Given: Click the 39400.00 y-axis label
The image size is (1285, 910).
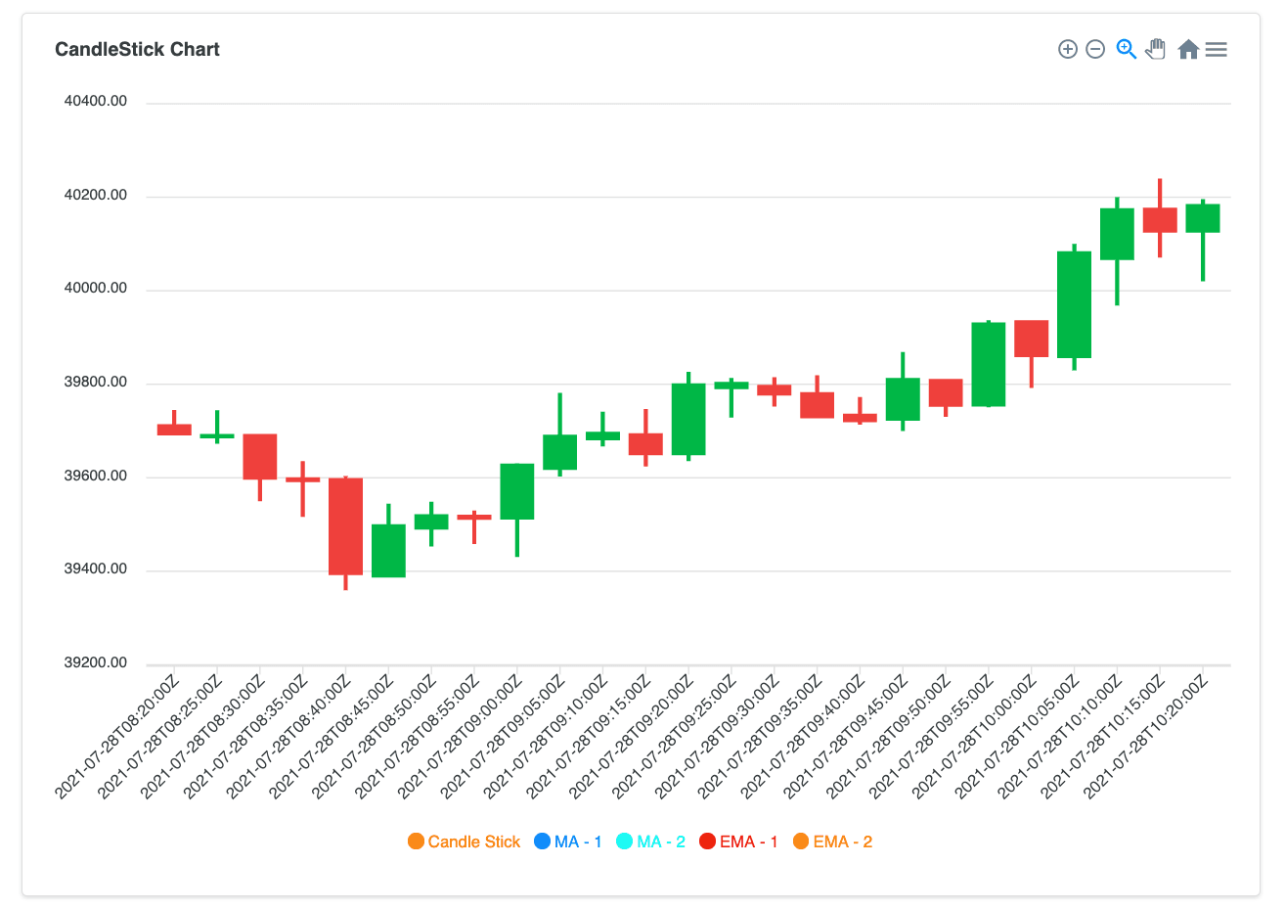Looking at the screenshot, I should pyautogui.click(x=96, y=569).
